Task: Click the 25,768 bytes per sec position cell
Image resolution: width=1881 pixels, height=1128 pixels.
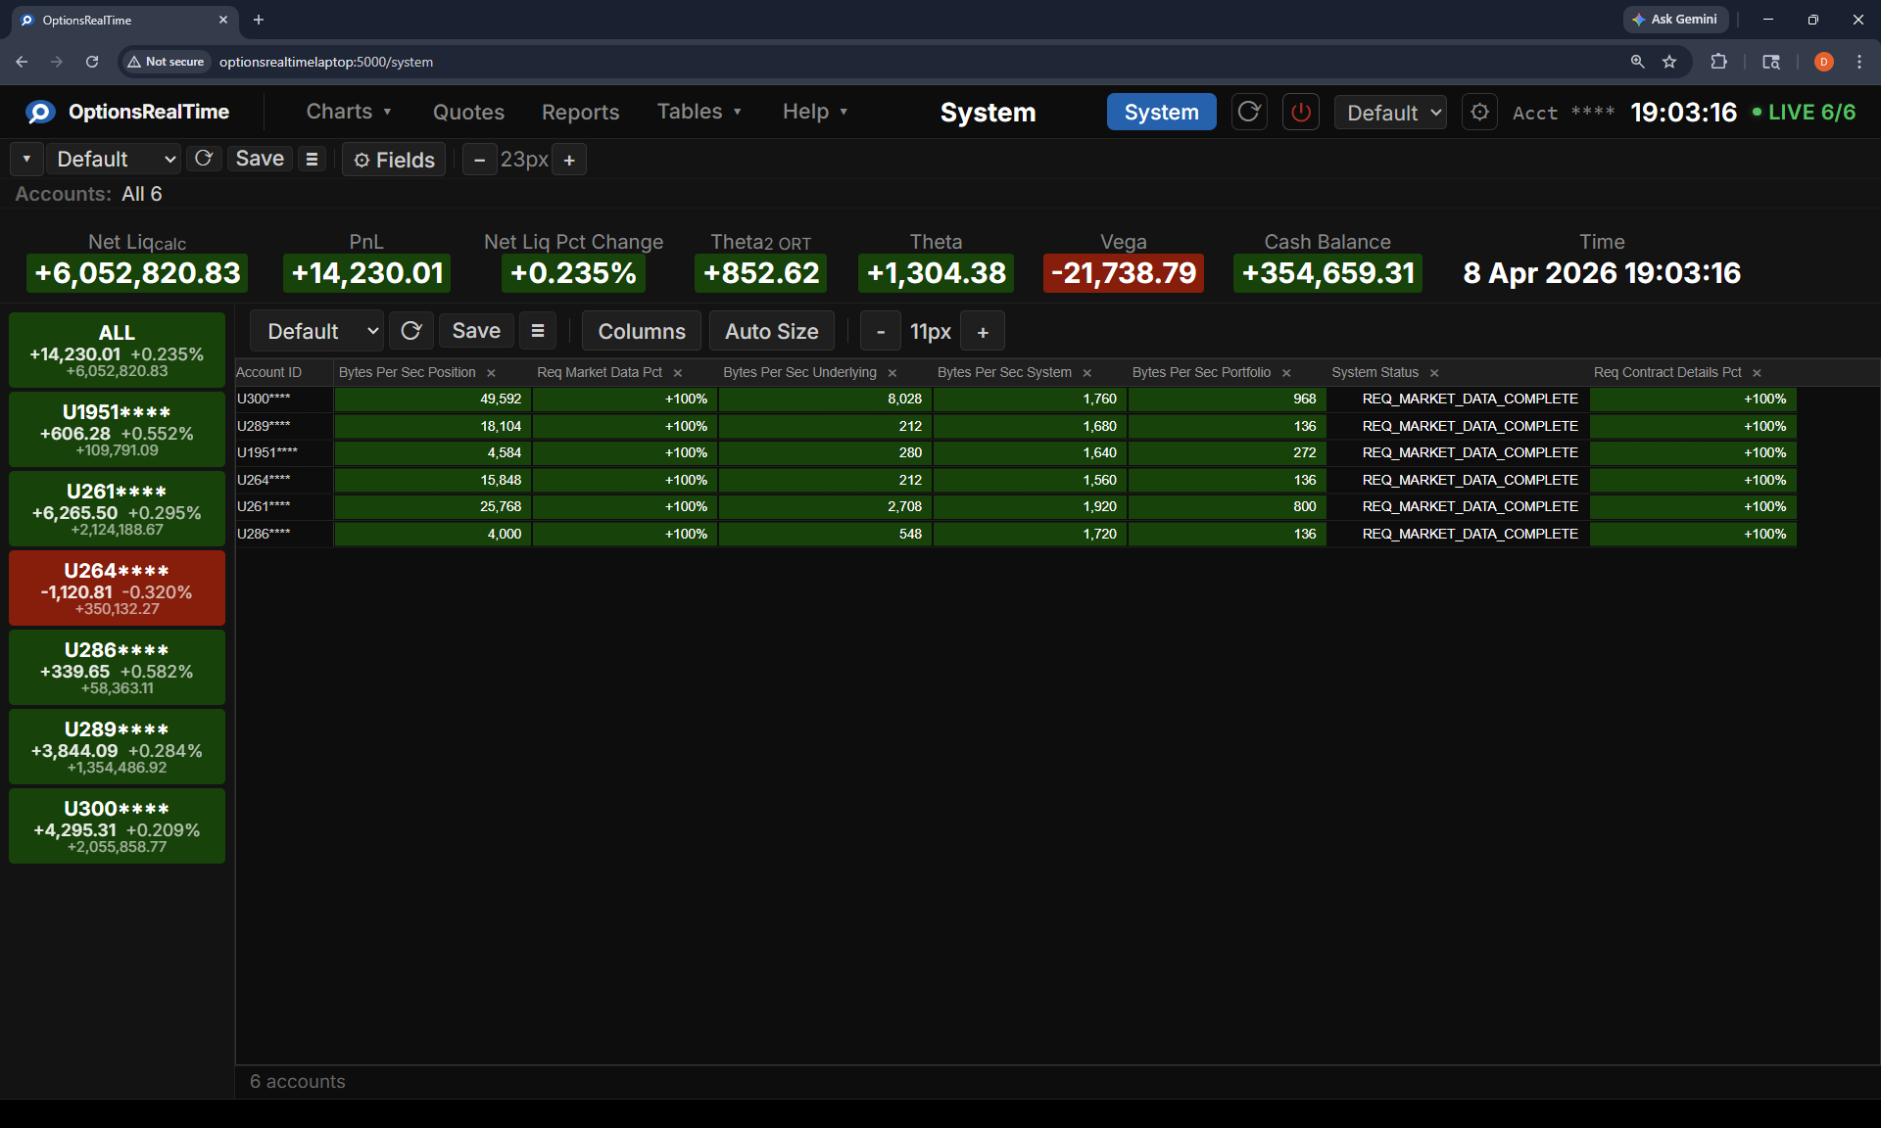Action: point(432,506)
